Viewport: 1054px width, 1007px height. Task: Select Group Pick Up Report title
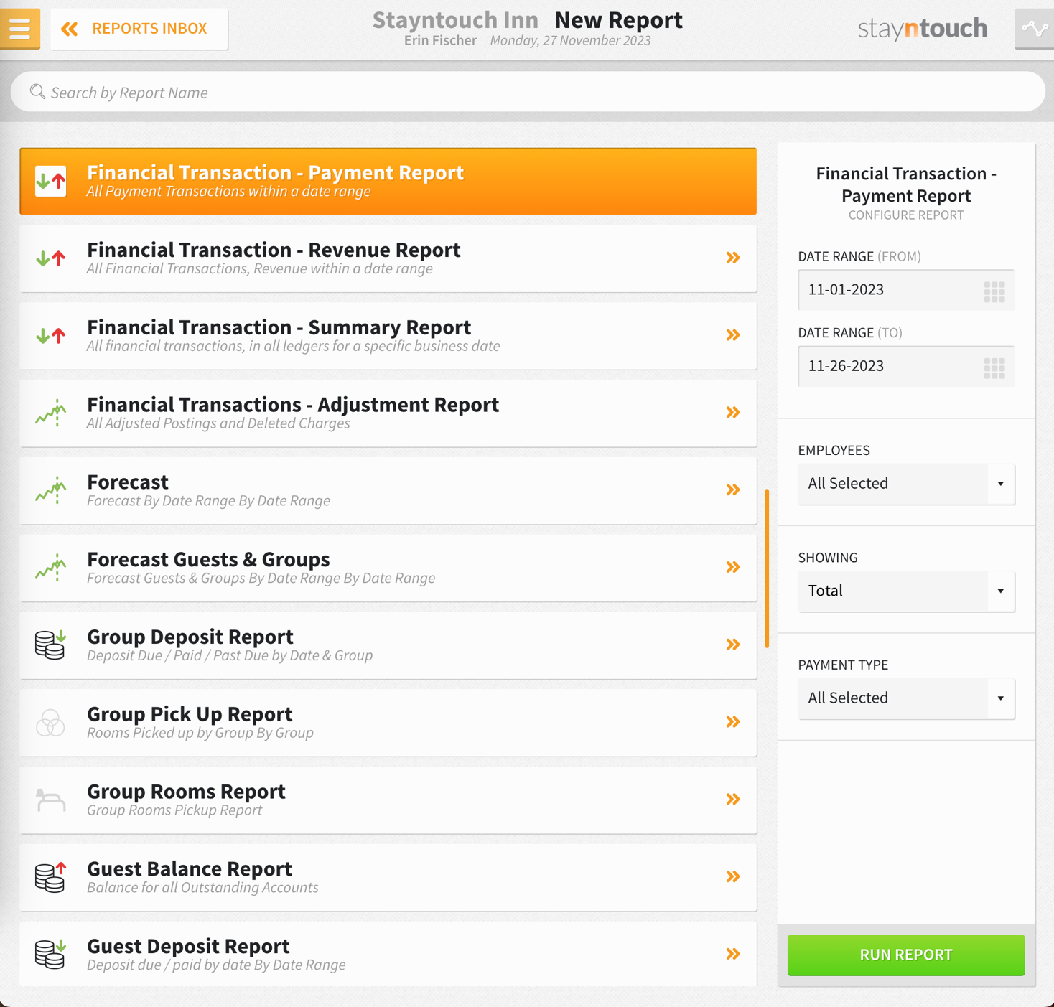click(190, 714)
